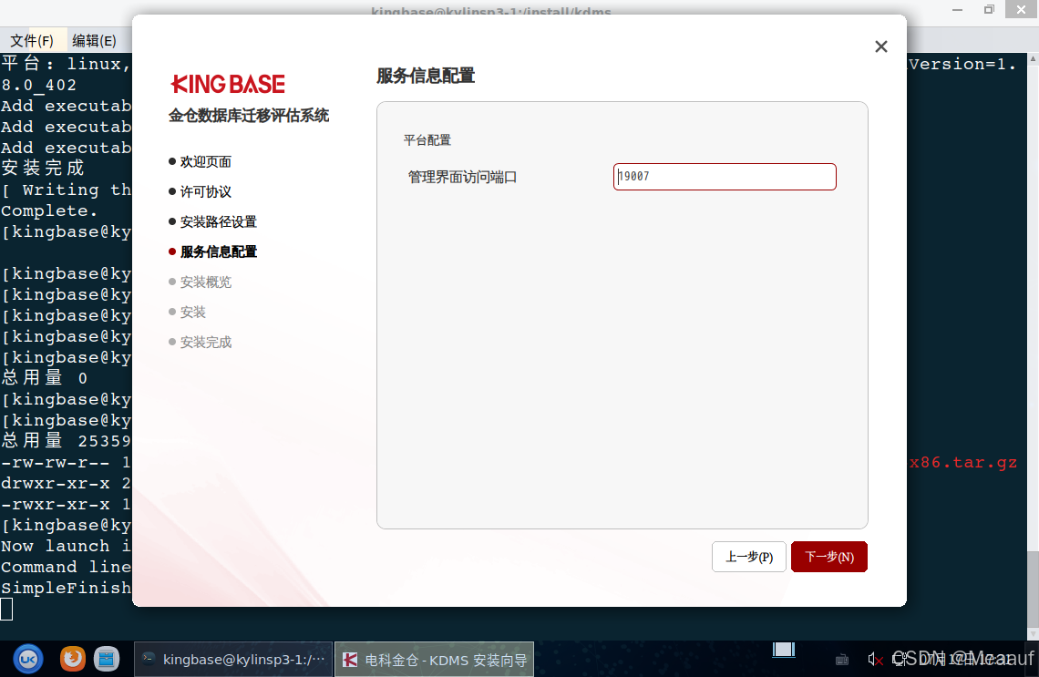Minimize the terminal window
1039x677 pixels.
tap(958, 9)
